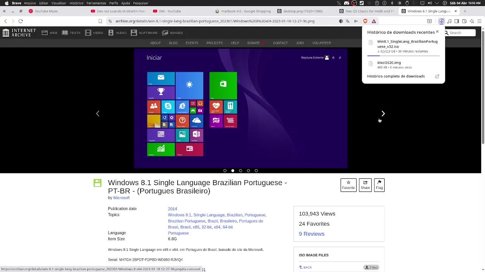Toggle the browser sidebar panel icon
Screen dimensions: 485x272
coord(457,21)
